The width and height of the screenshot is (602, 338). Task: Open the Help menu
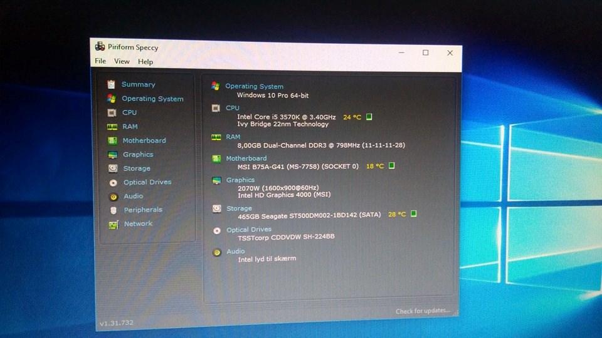pos(145,62)
